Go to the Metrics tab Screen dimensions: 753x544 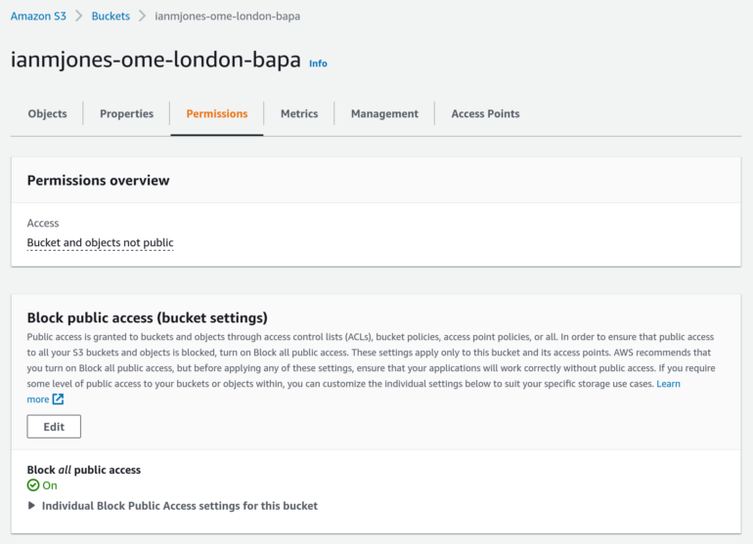tap(299, 113)
